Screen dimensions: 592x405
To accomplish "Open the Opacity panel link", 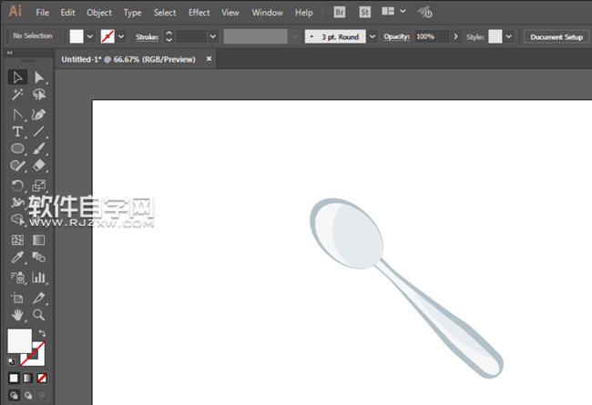I will [x=396, y=36].
